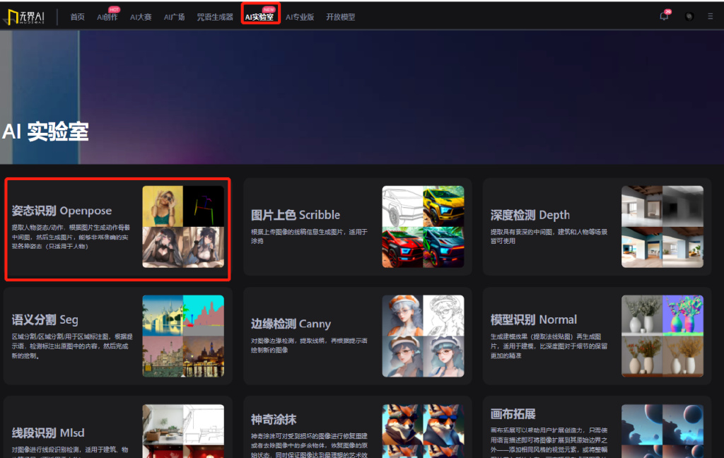Click the description '根据上传图像的线稿信息生成图片'
Viewport: 724px width, 458px height.
[310, 236]
